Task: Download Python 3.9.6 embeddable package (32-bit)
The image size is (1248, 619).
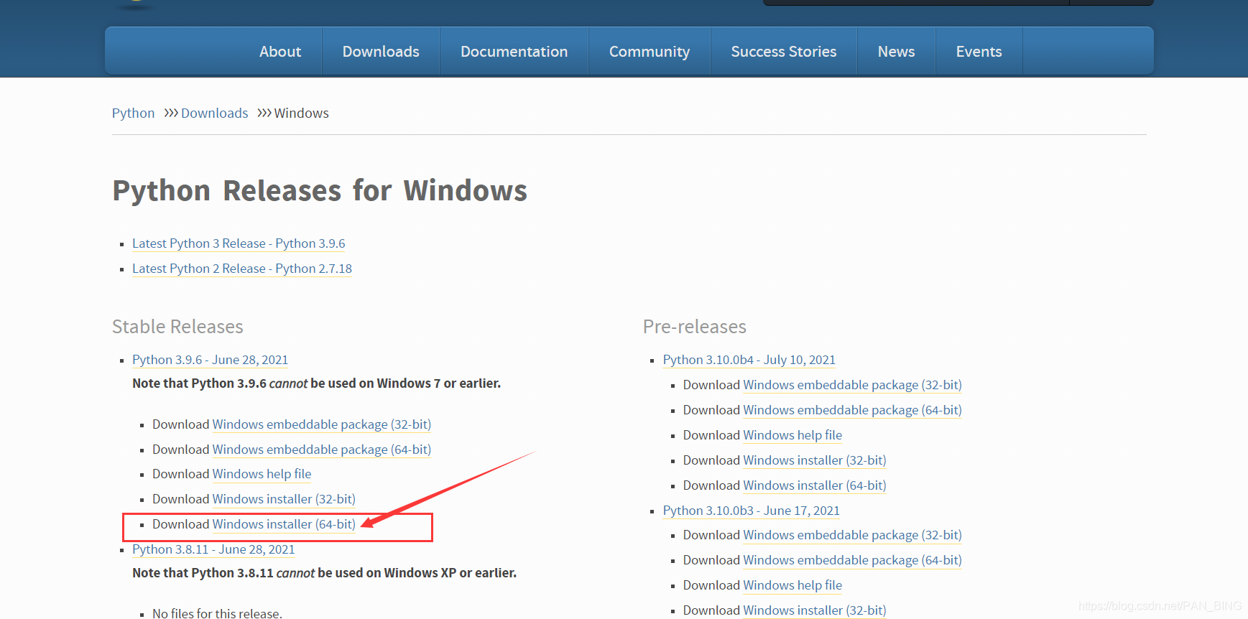Action: (x=321, y=424)
